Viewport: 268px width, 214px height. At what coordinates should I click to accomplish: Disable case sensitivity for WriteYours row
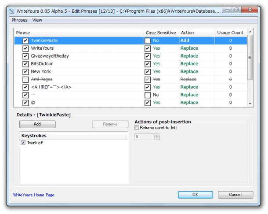click(148, 48)
